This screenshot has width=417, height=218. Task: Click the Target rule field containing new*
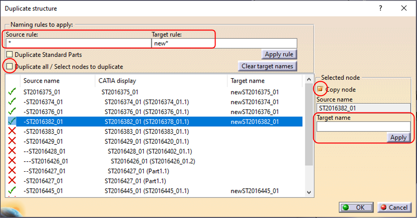[x=224, y=43]
